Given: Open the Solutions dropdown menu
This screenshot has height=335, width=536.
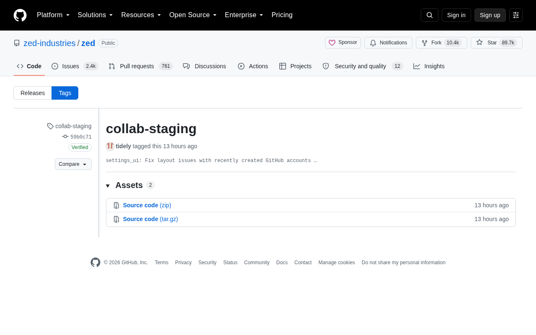Looking at the screenshot, I should point(95,15).
